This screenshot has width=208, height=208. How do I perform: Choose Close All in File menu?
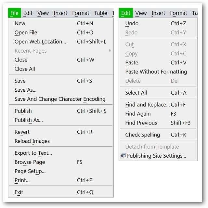pyautogui.click(x=25, y=69)
